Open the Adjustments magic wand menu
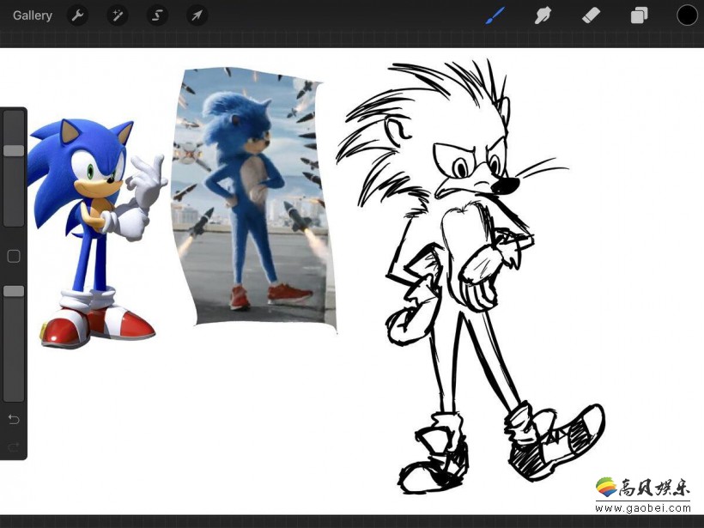Screen dimensions: 704x528 coord(118,15)
